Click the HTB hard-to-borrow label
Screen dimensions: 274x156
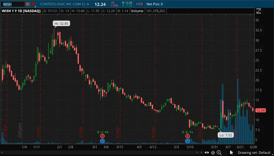pos(139,4)
